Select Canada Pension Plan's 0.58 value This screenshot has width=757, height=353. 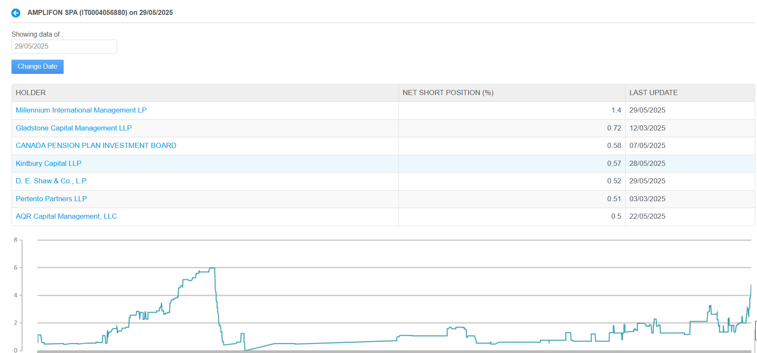coord(614,145)
